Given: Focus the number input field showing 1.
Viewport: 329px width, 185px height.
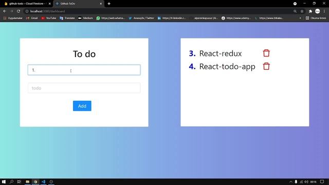Looking at the screenshot, I should tap(84, 70).
